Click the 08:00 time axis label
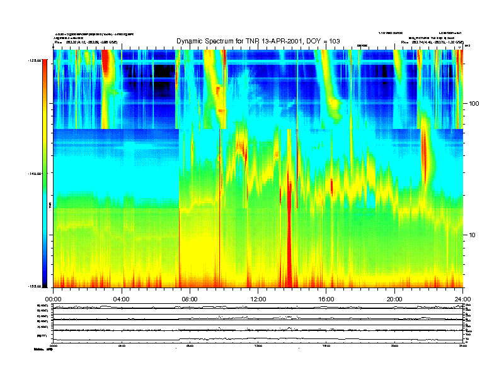This screenshot has width=499, height=385. click(x=190, y=299)
